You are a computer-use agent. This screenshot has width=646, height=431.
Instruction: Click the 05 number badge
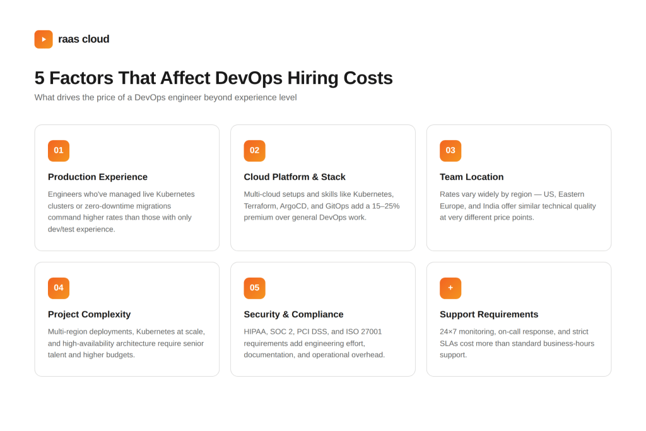tap(255, 288)
